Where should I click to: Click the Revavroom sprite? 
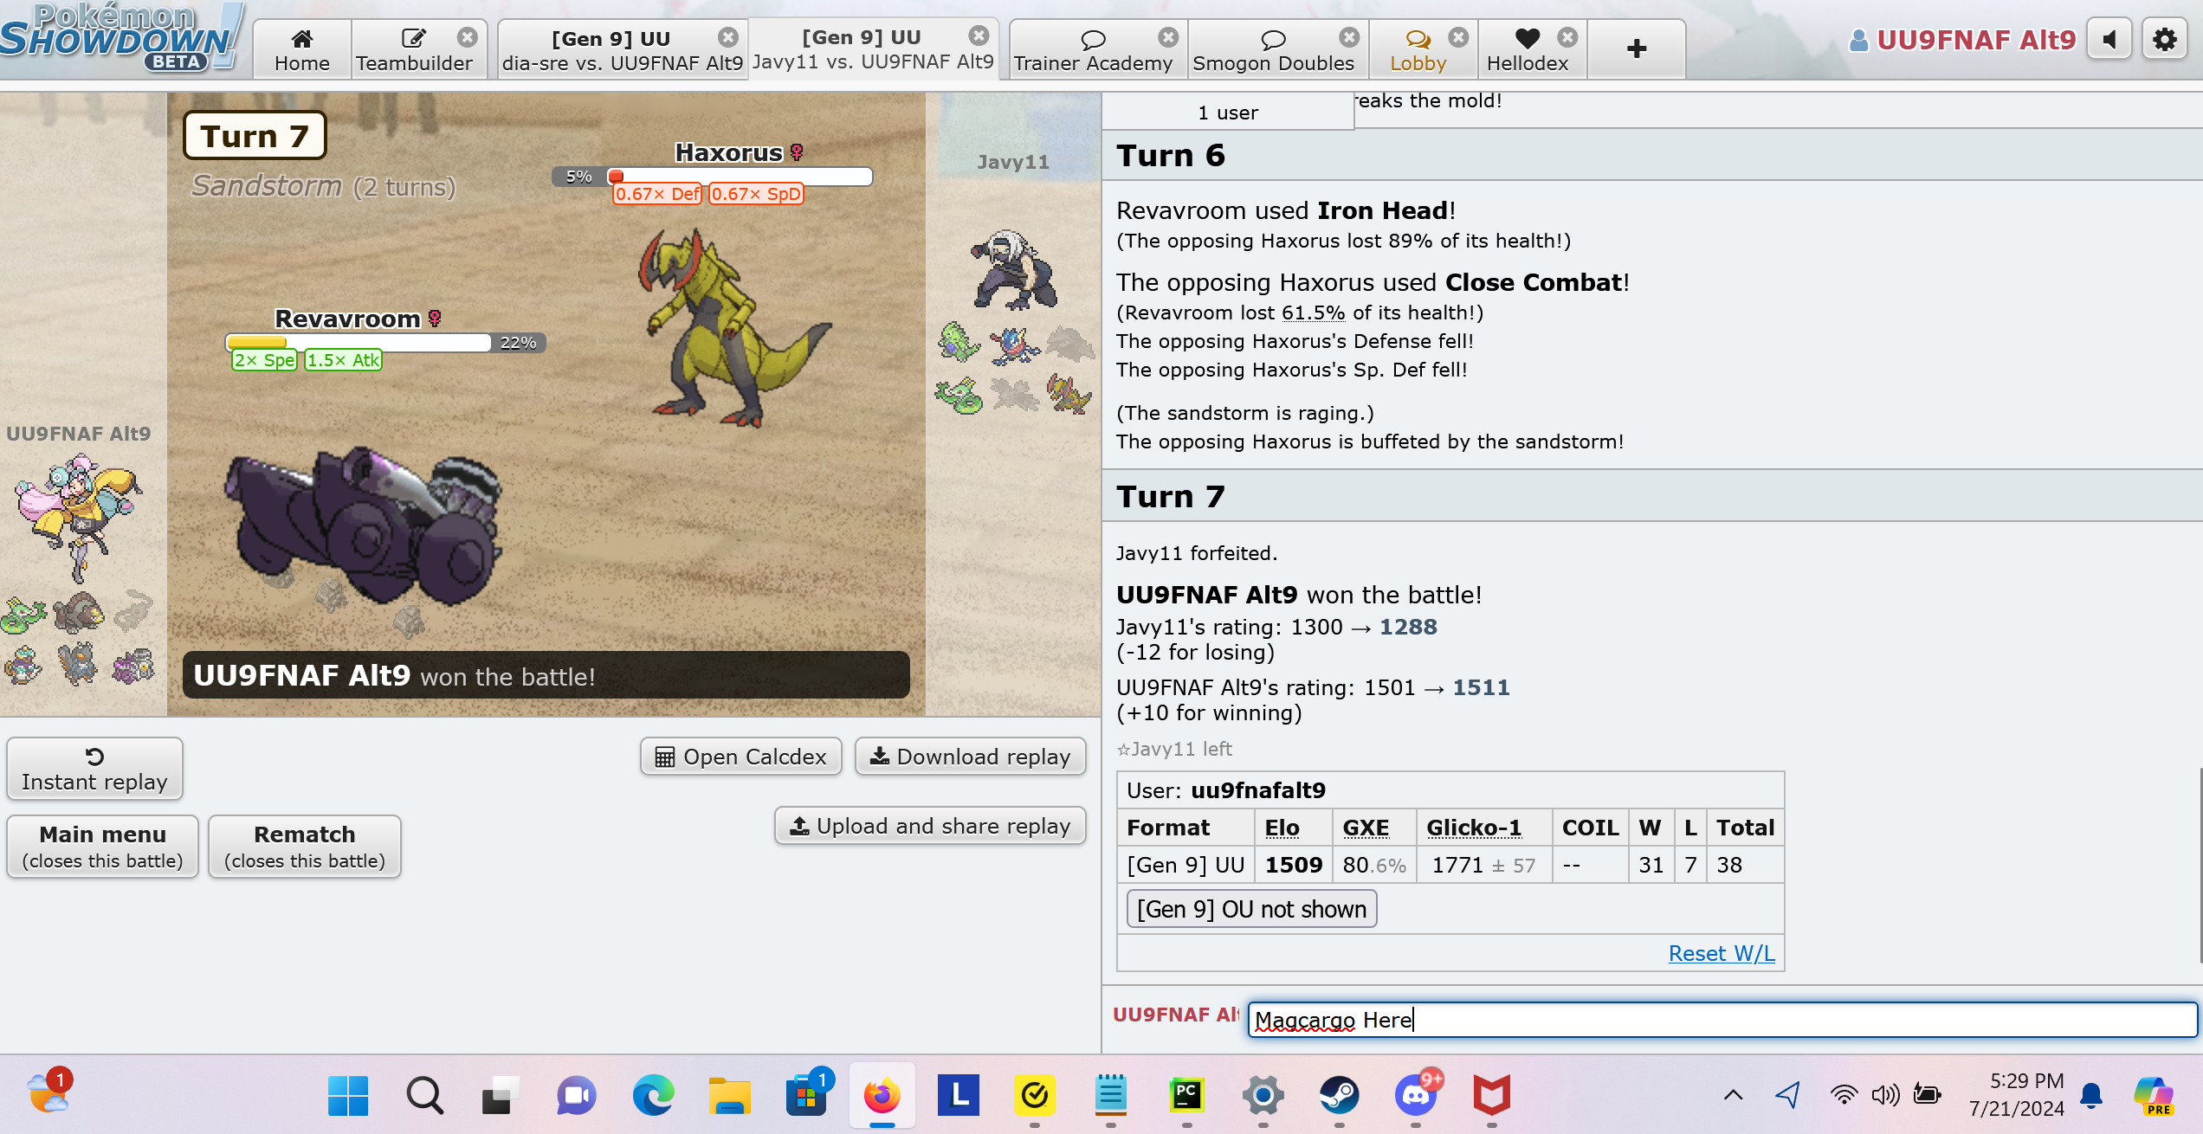click(x=364, y=526)
